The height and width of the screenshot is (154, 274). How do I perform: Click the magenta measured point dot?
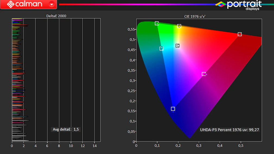(206, 74)
